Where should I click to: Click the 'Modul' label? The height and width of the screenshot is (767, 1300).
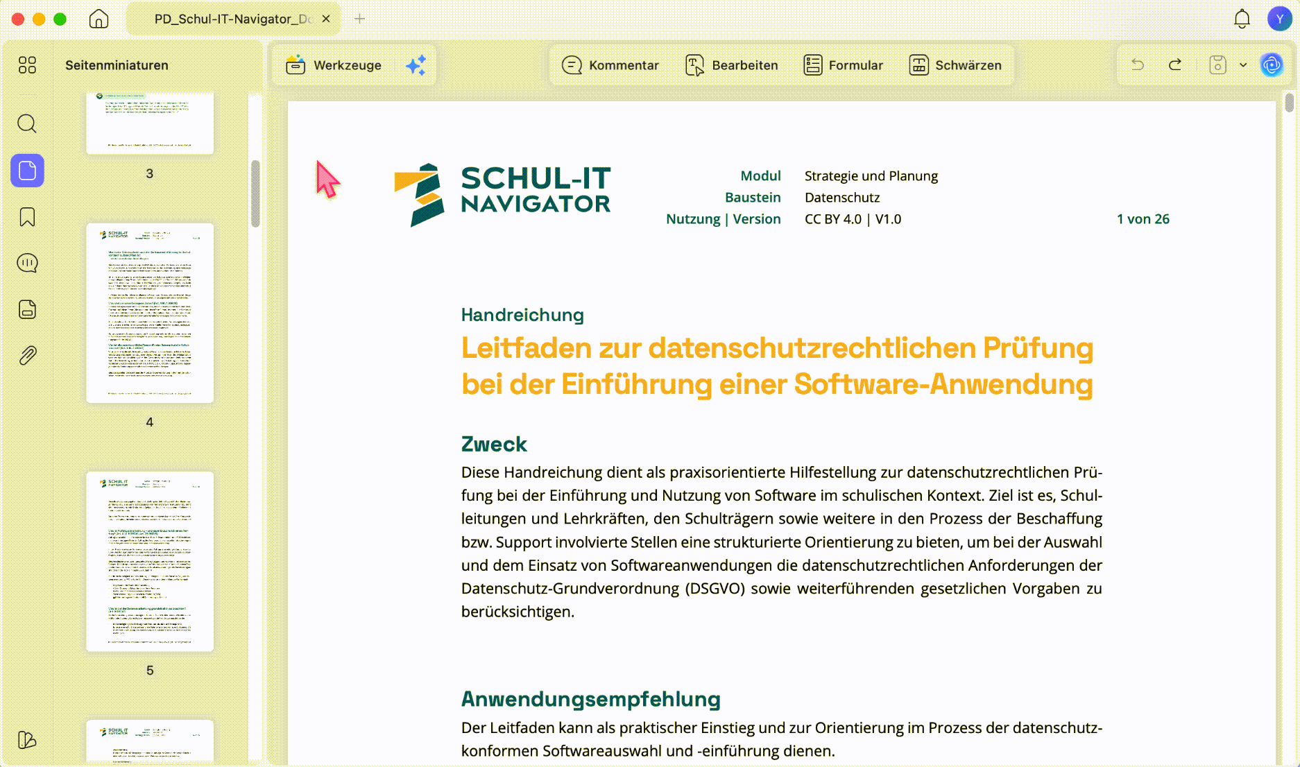(x=760, y=176)
